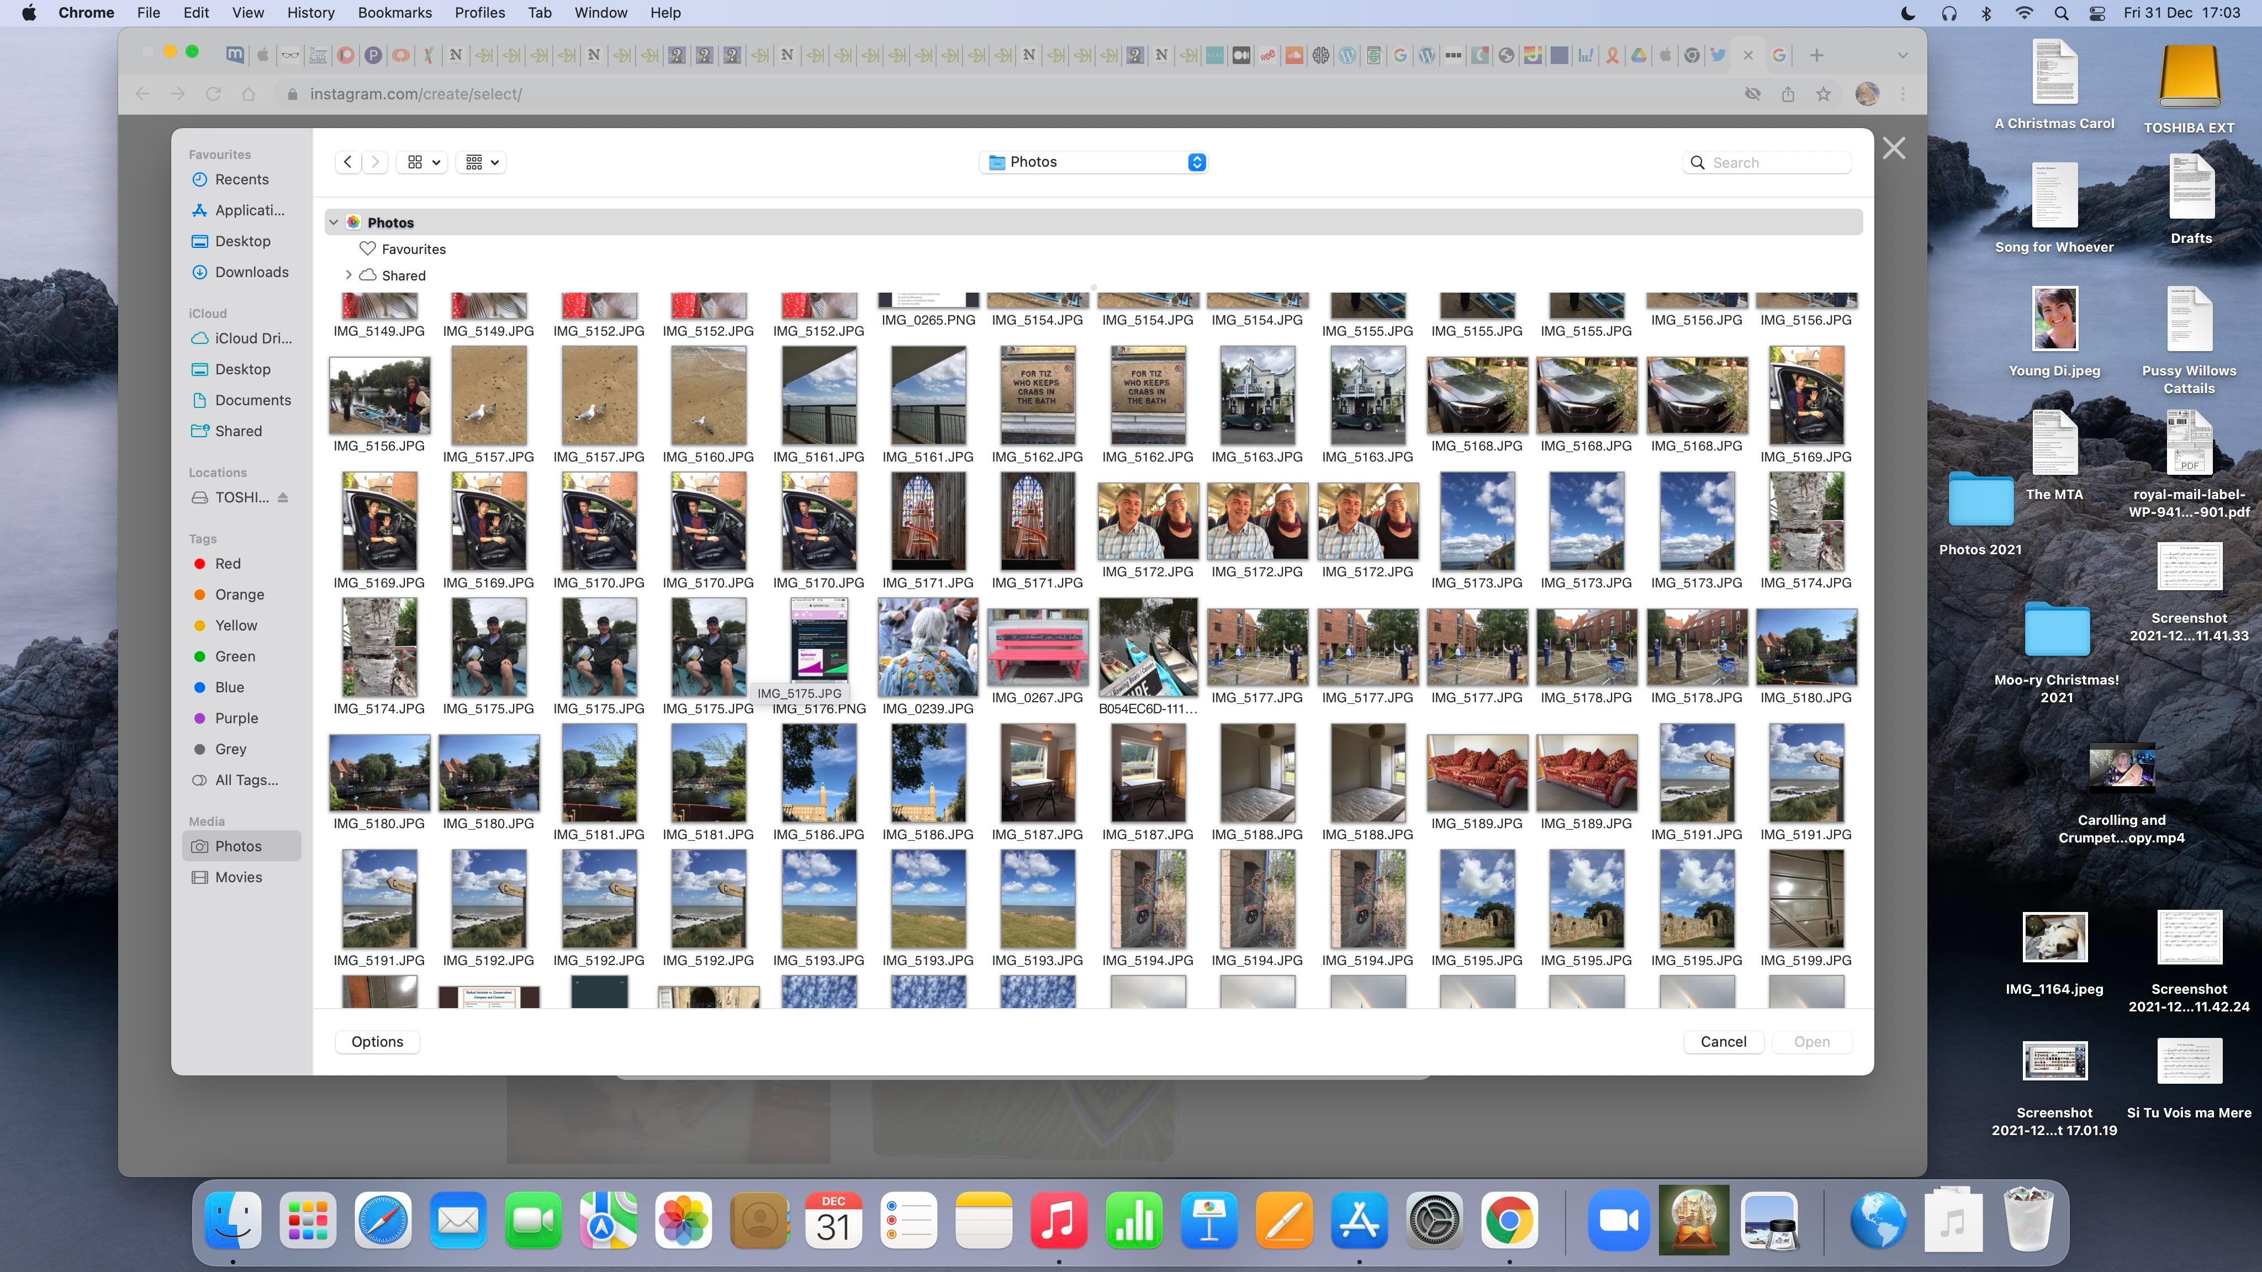Click the Options button
The height and width of the screenshot is (1272, 2262).
coord(377,1041)
